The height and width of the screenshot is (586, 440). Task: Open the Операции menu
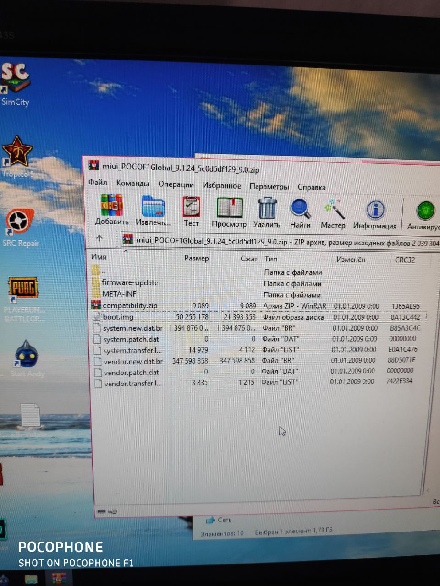pos(176,184)
